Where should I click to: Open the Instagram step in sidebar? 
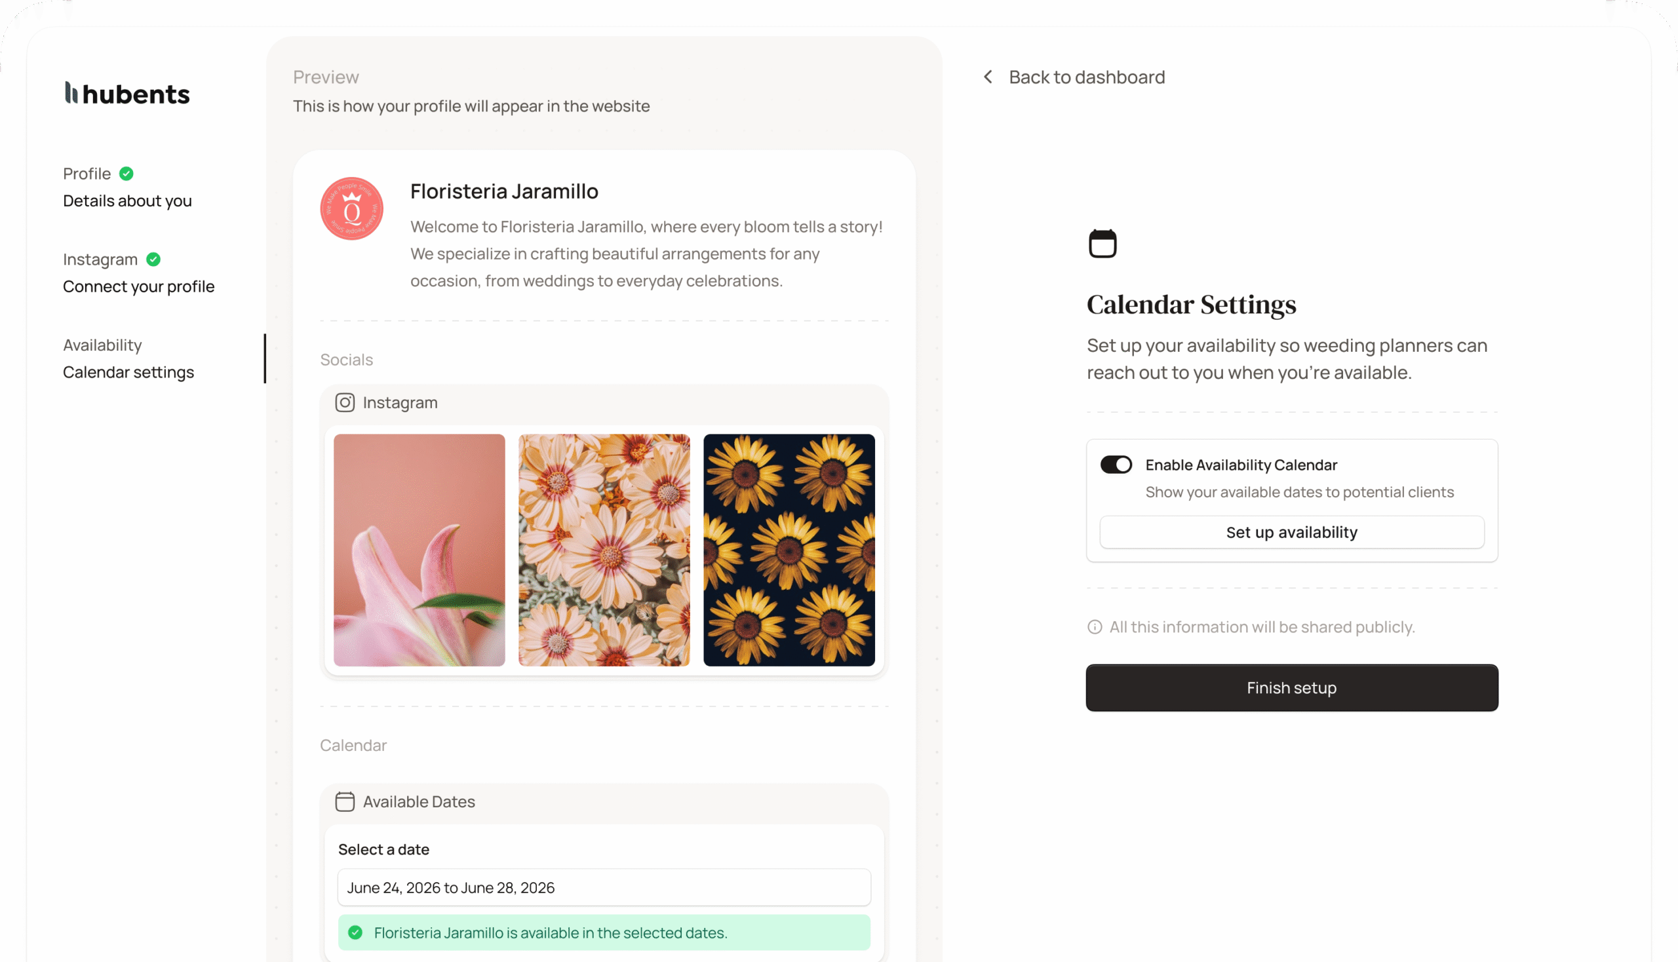point(138,273)
